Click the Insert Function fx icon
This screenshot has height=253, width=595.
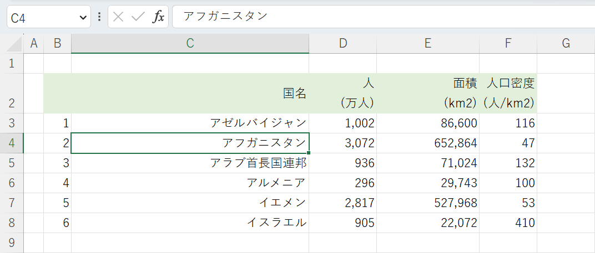pyautogui.click(x=159, y=17)
